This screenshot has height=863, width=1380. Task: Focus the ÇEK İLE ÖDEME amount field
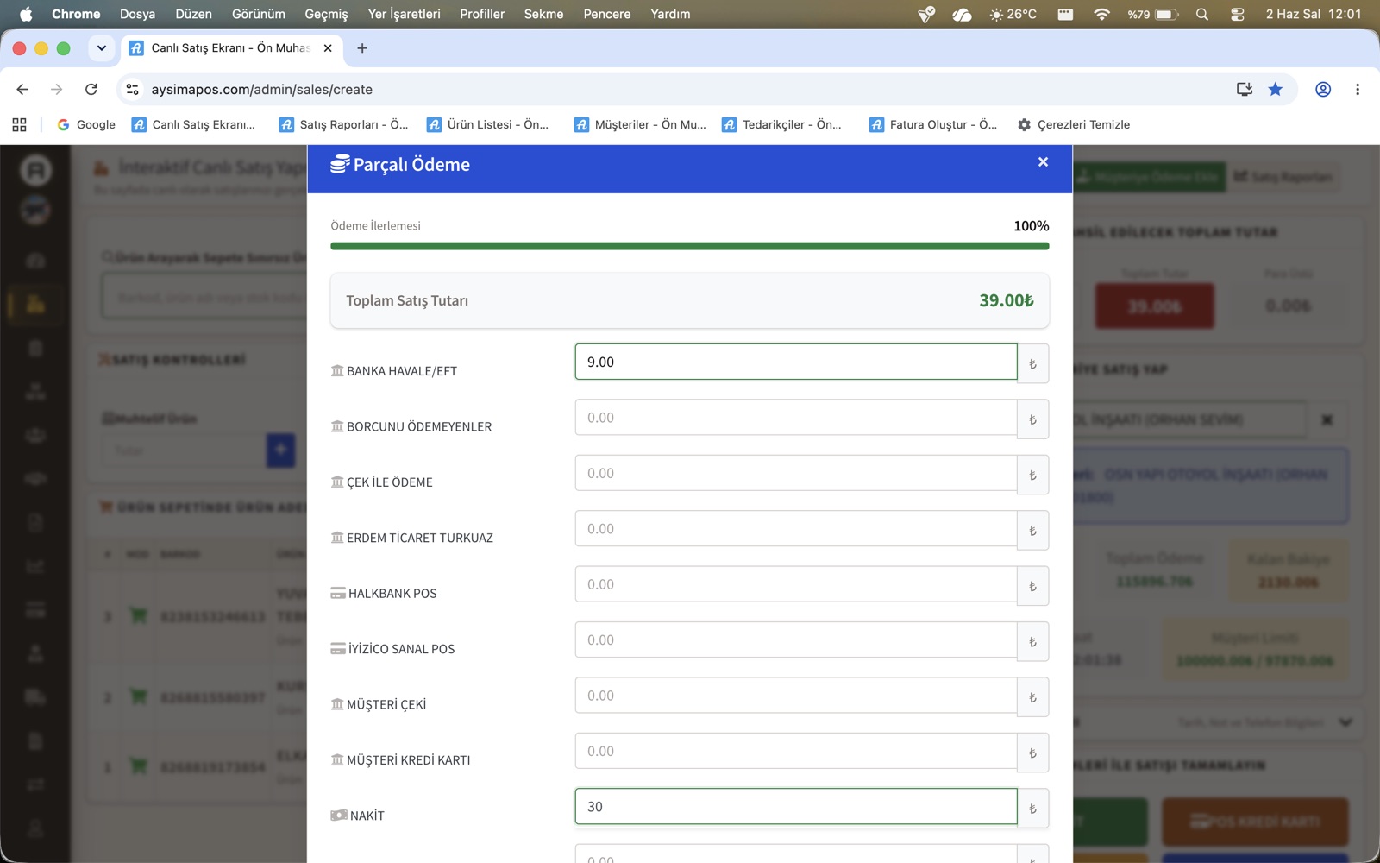796,474
